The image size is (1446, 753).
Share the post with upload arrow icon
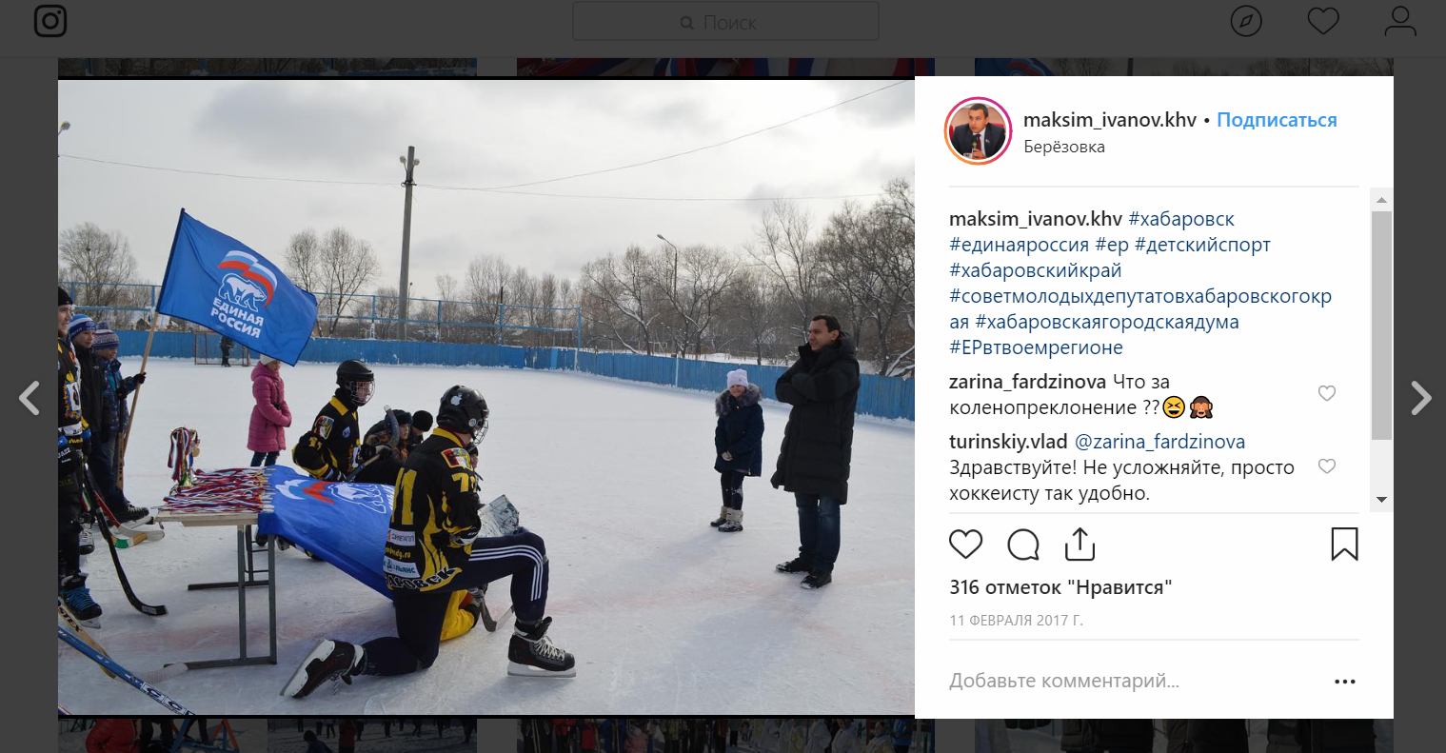(1080, 545)
